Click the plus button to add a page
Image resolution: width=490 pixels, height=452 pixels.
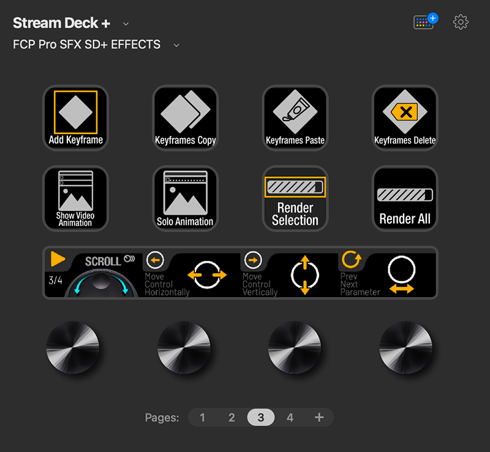point(319,417)
